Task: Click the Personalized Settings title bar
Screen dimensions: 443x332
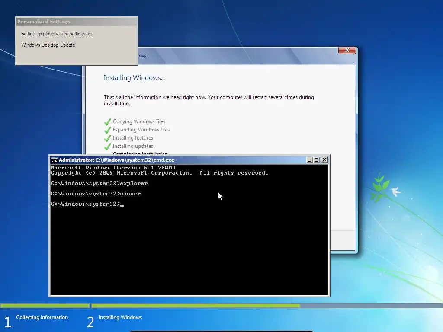Action: tap(77, 22)
